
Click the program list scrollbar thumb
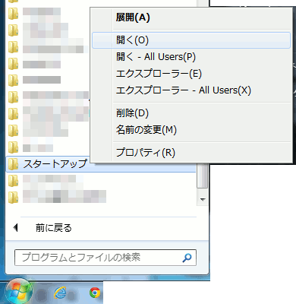(x=202, y=176)
